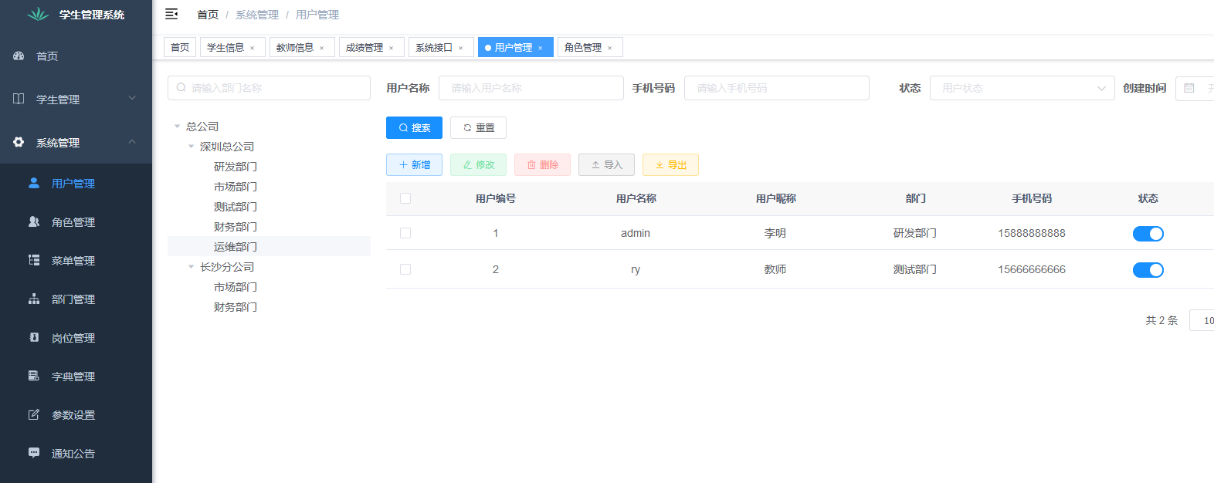Close the 角色管理 tab
Screen dimensions: 1214x483
609,48
